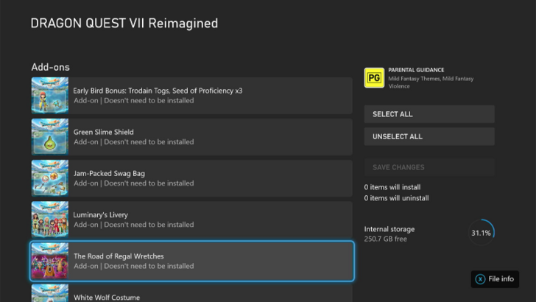536x302 pixels.
Task: Click the Jam-Packed Swag Bag thumbnail image
Action: 50,178
